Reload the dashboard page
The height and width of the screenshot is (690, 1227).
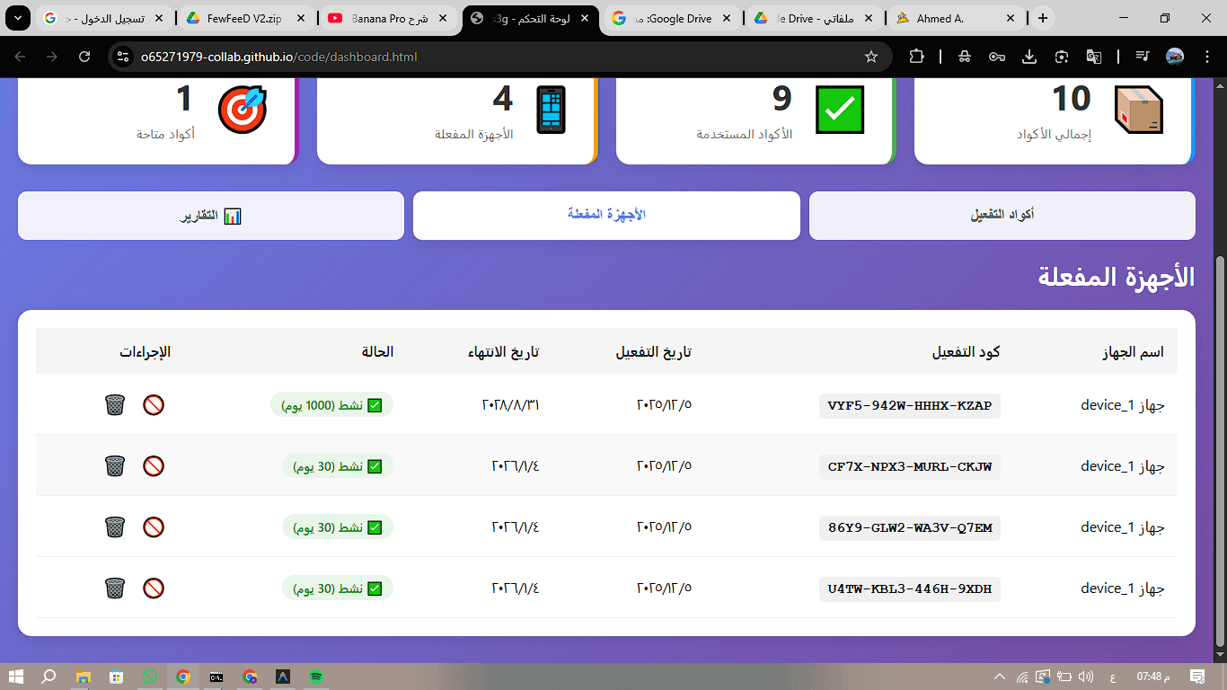pyautogui.click(x=84, y=57)
